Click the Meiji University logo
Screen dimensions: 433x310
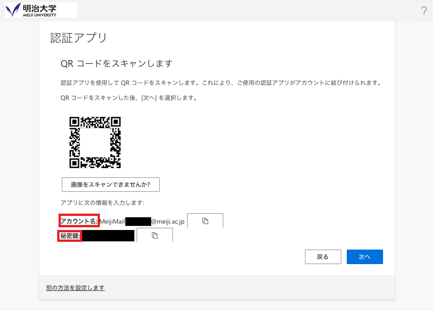click(x=41, y=10)
